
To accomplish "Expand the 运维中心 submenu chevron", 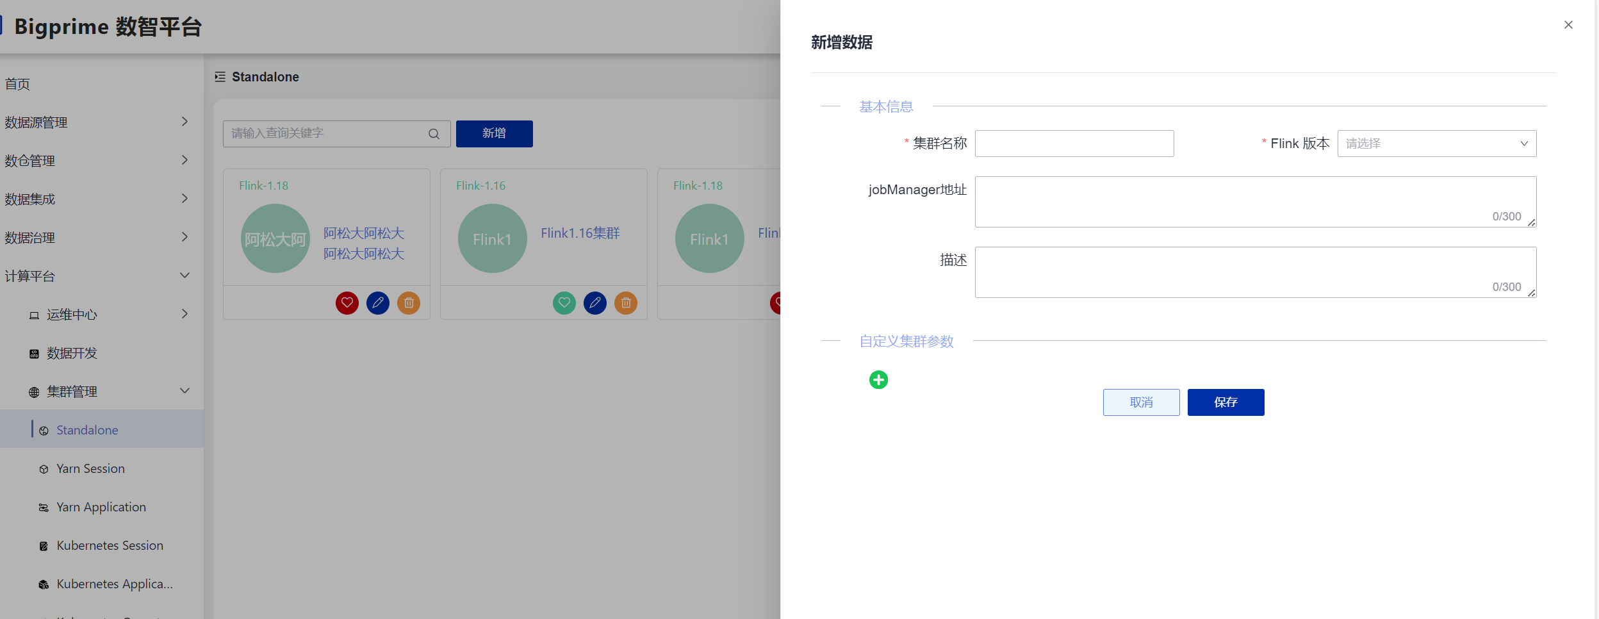I will [184, 314].
